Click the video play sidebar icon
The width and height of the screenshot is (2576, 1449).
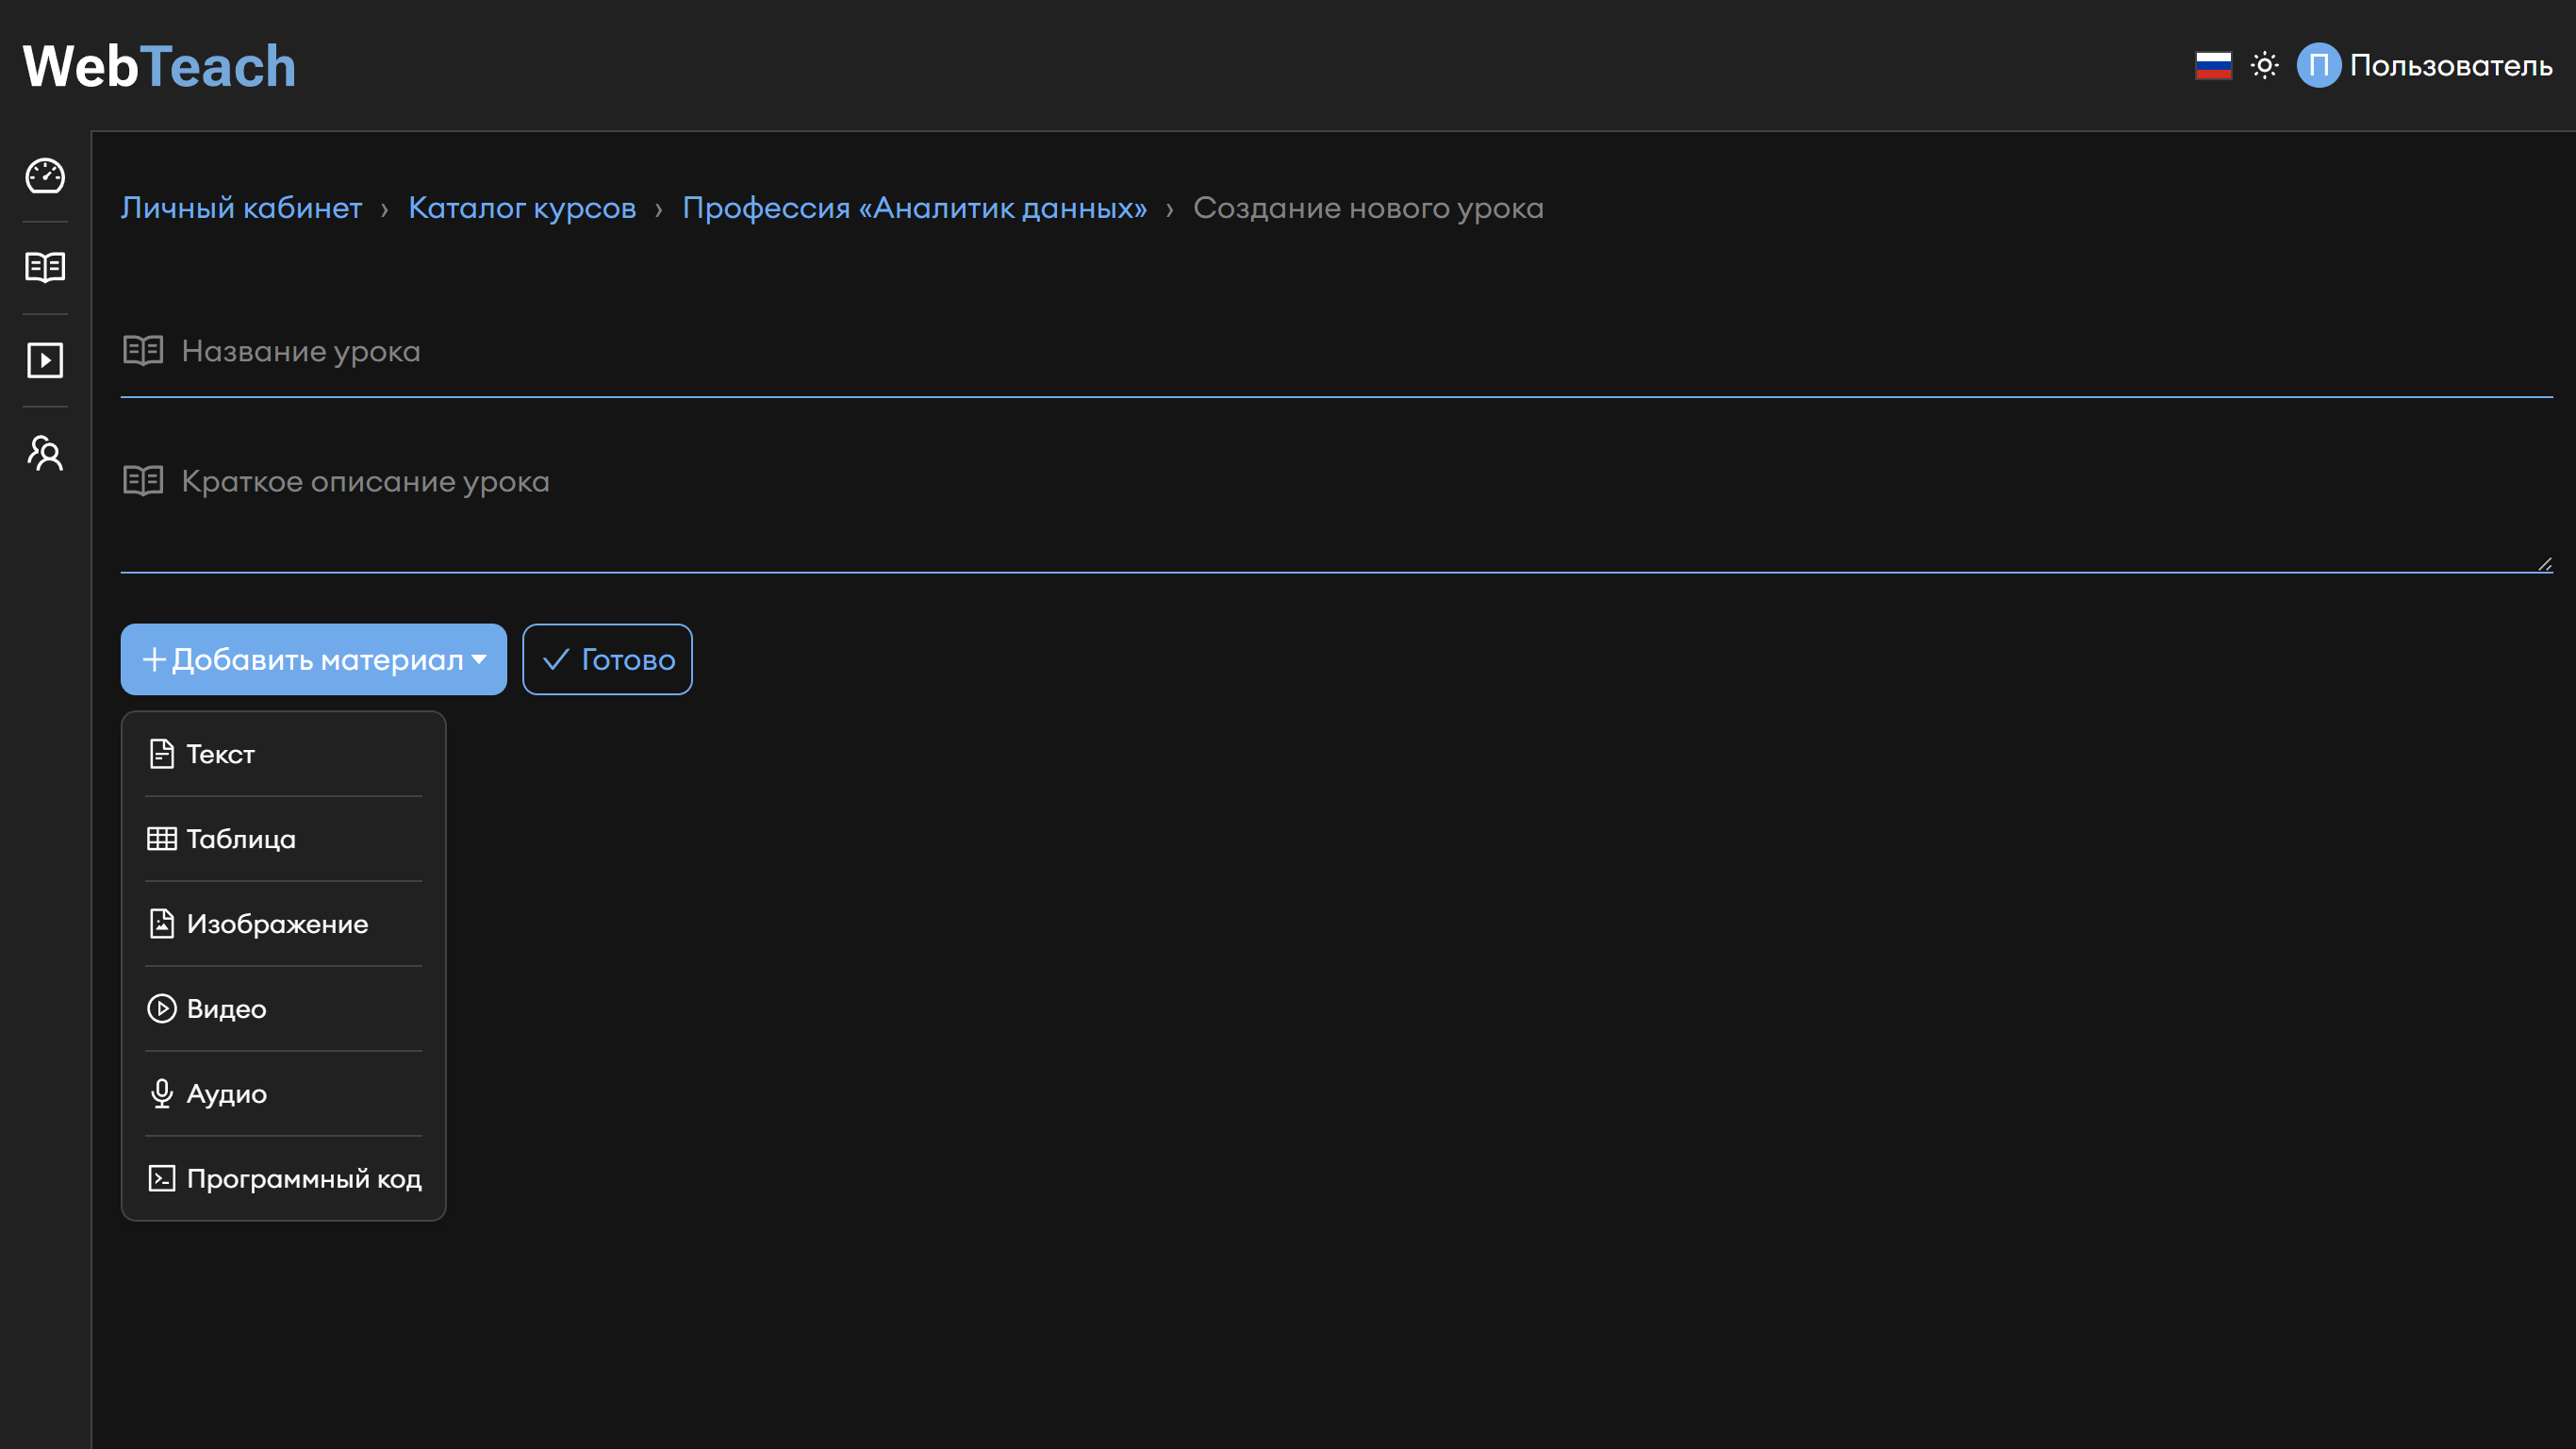tap(45, 360)
